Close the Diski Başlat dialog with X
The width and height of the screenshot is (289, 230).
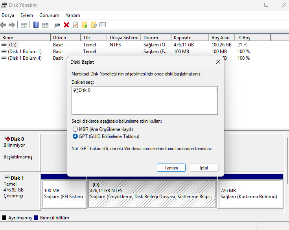pyautogui.click(x=218, y=62)
